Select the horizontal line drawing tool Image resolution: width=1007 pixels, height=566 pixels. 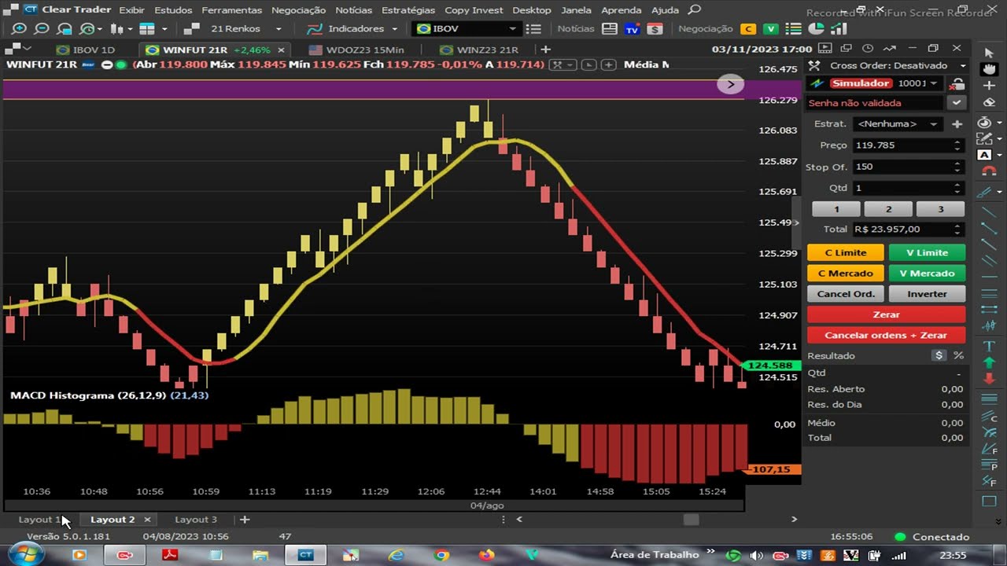point(989,275)
